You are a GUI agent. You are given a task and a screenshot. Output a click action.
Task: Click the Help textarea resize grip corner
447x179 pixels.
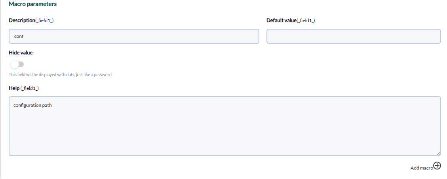pos(438,153)
